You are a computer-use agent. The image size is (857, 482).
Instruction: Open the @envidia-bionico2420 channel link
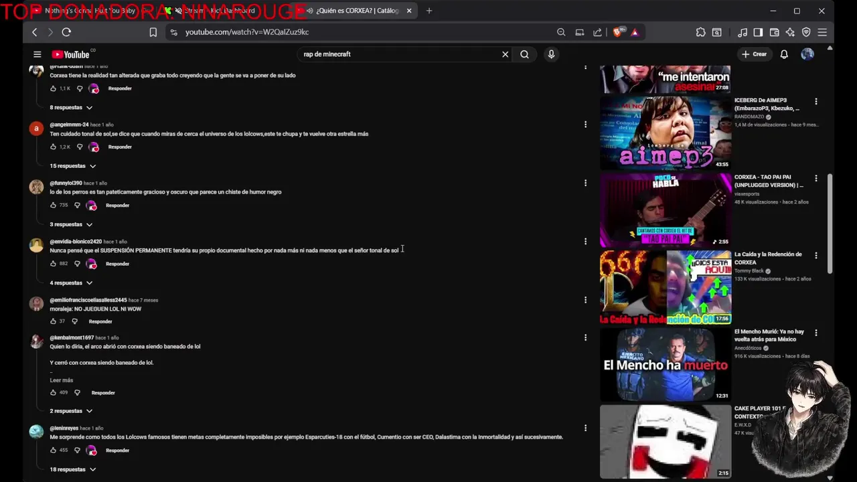76,242
